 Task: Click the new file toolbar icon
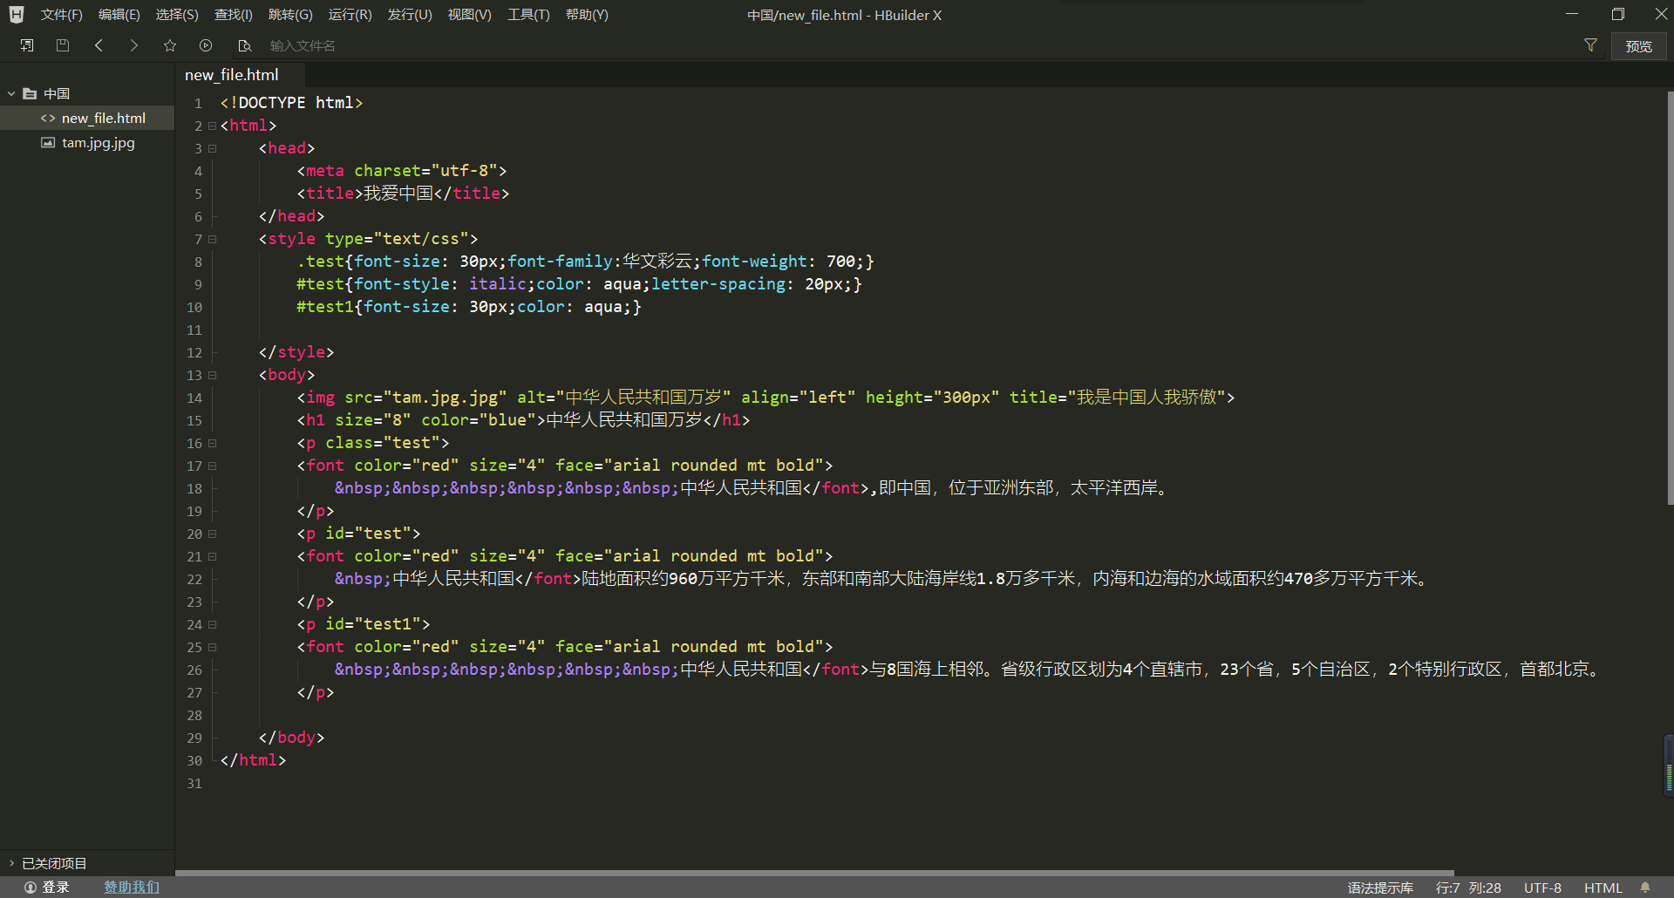point(27,45)
